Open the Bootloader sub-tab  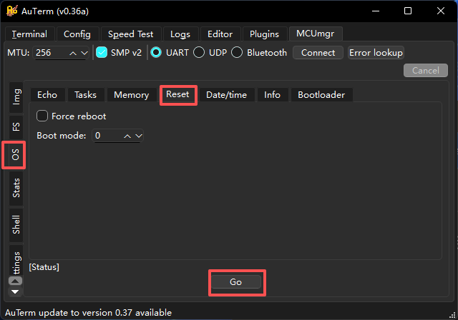click(x=321, y=95)
